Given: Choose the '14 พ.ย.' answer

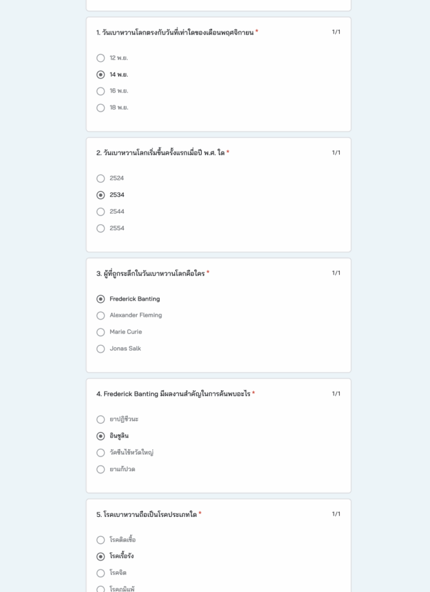Looking at the screenshot, I should [101, 75].
